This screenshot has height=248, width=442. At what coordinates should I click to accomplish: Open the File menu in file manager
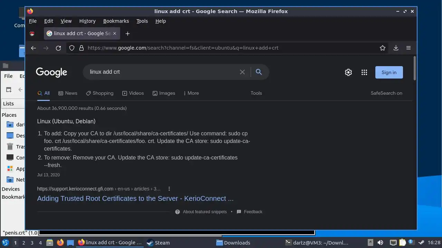point(8,76)
